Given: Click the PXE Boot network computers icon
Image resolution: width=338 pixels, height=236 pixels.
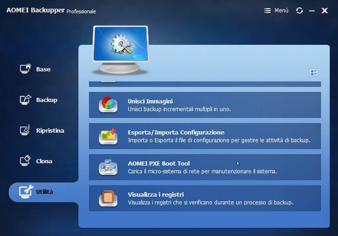Looking at the screenshot, I should click(108, 167).
